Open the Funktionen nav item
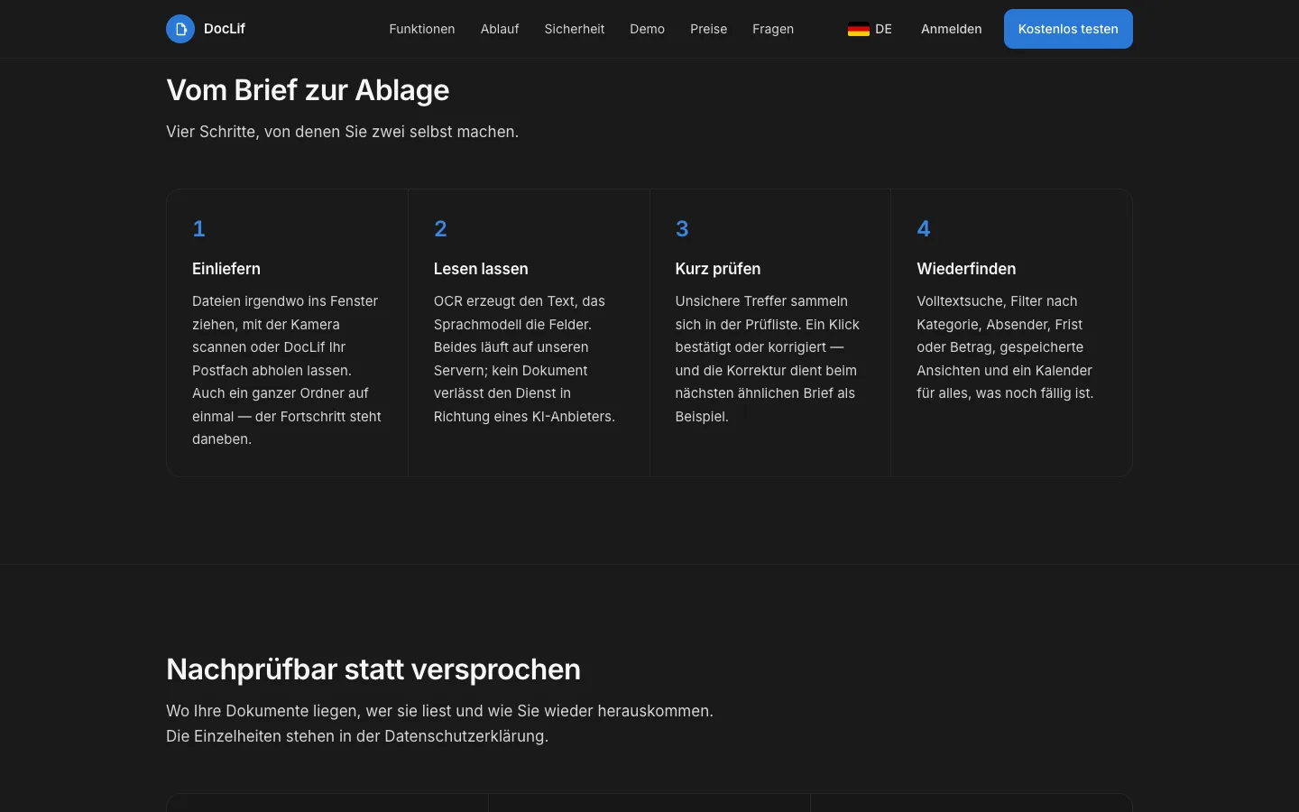Viewport: 1299px width, 812px height. [x=422, y=29]
